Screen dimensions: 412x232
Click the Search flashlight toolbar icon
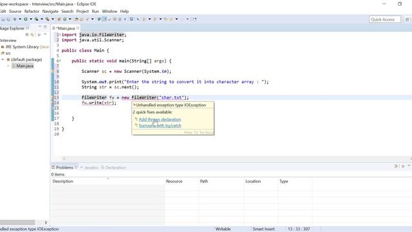click(87, 19)
